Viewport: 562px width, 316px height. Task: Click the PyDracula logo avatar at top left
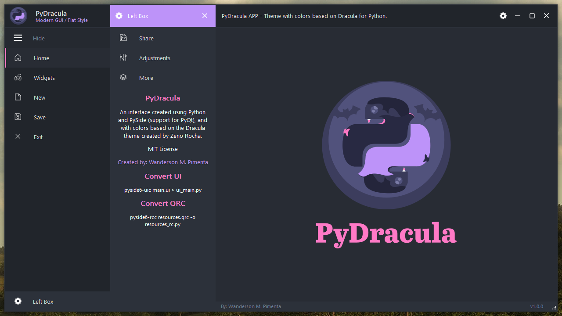pos(18,15)
